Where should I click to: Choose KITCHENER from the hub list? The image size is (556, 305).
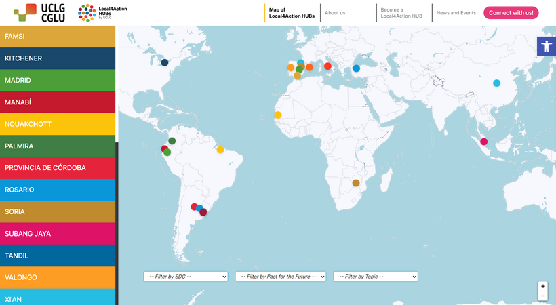[x=58, y=58]
